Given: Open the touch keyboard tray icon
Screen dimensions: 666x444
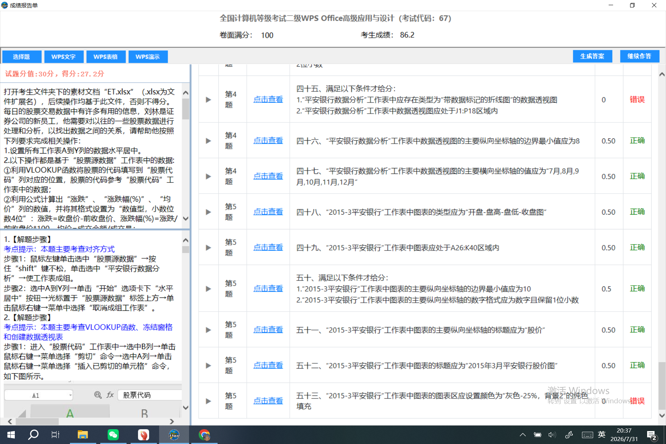Looking at the screenshot, I should (x=587, y=435).
